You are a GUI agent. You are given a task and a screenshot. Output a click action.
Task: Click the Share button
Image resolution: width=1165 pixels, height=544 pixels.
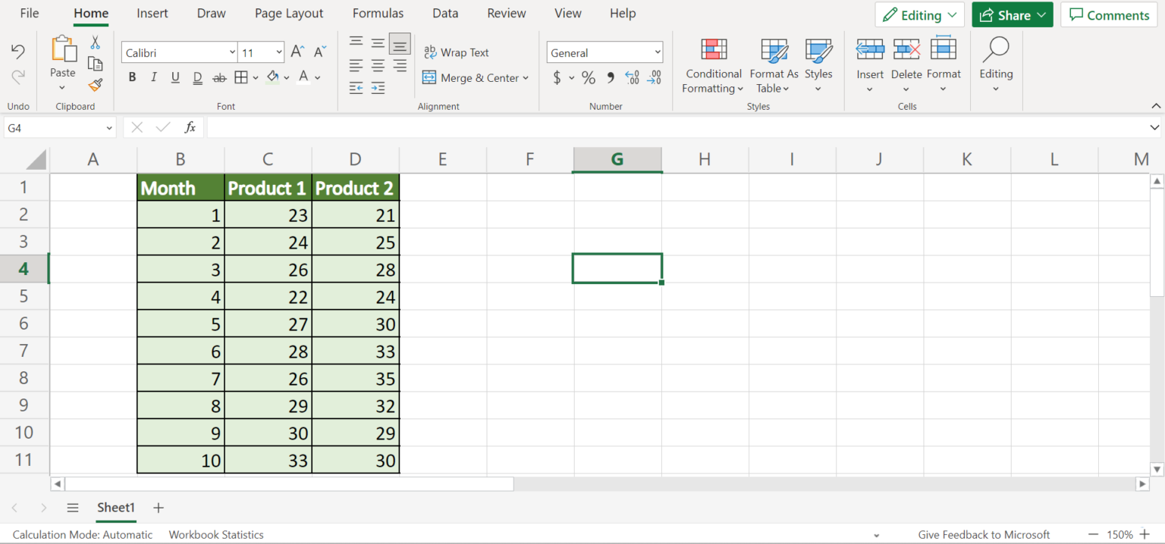pyautogui.click(x=1012, y=14)
